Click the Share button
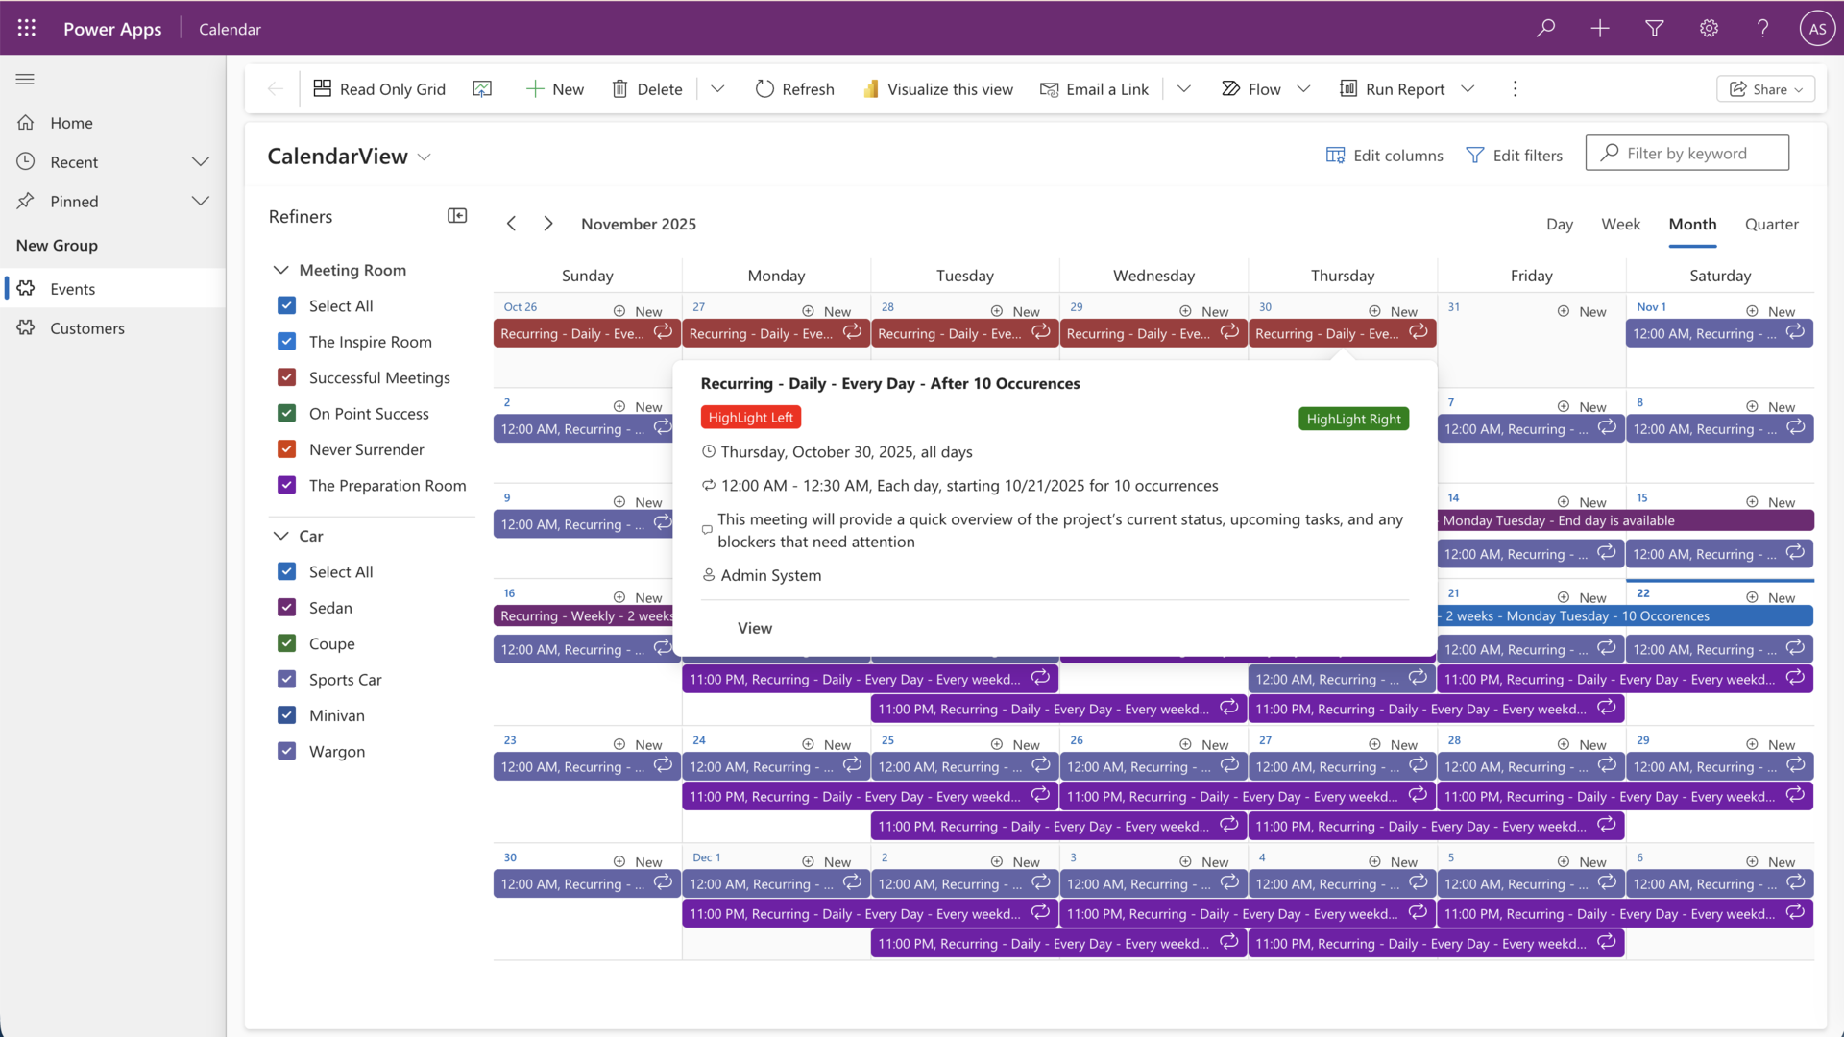Viewport: 1844px width, 1037px height. (1765, 89)
